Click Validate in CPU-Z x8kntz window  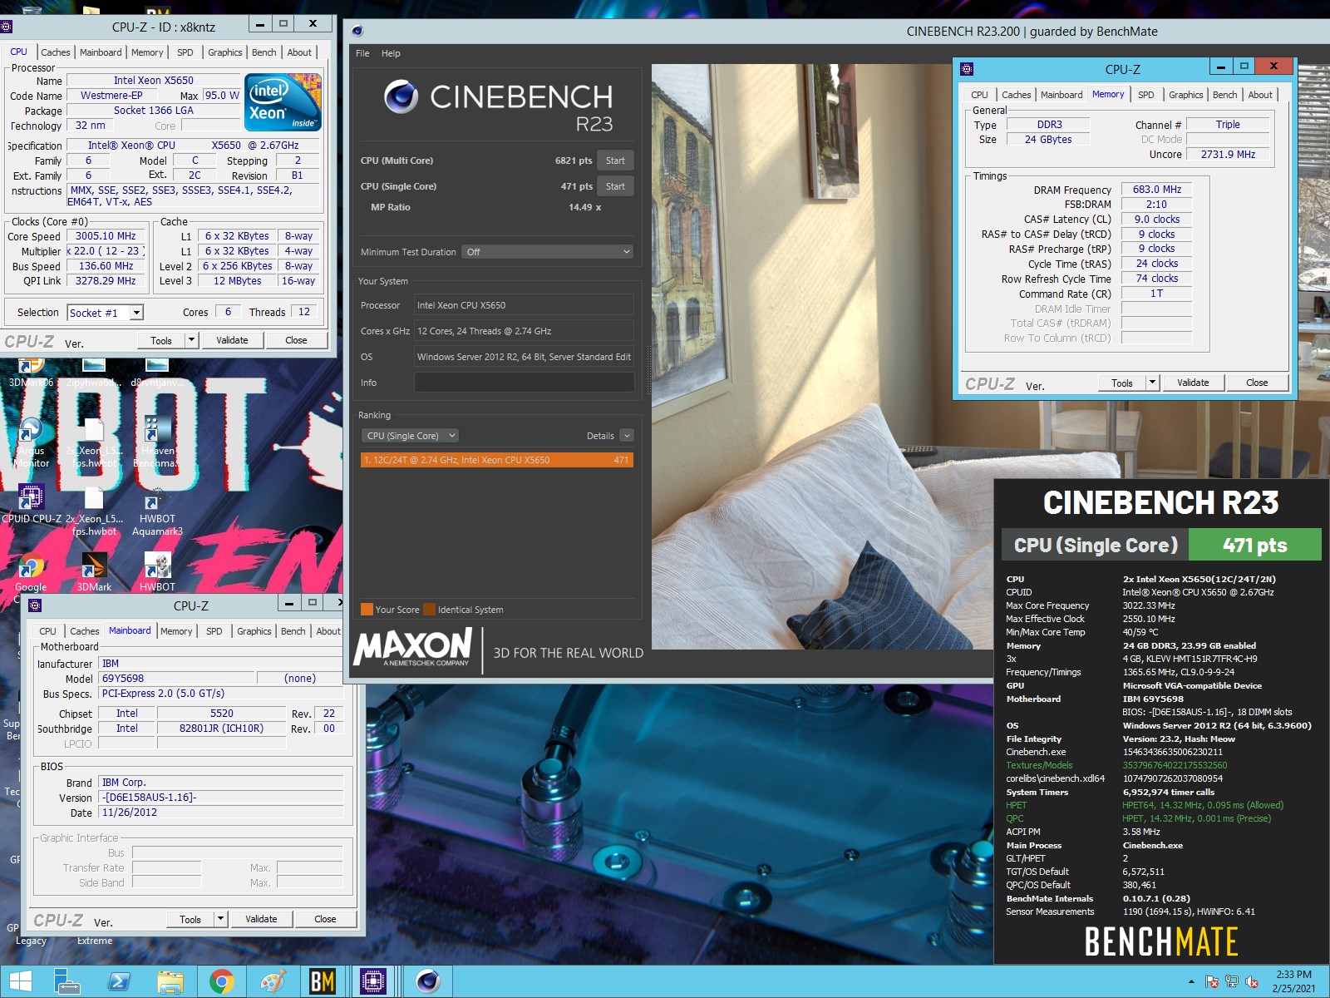point(232,340)
